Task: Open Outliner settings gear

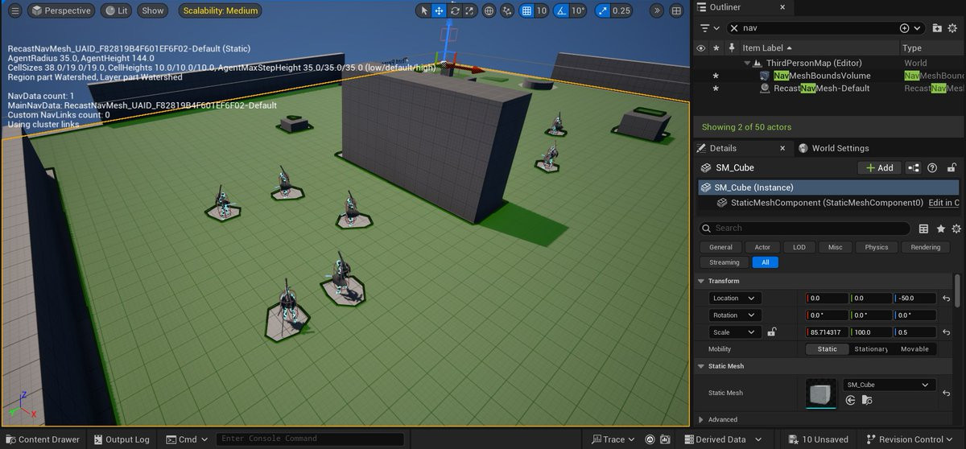Action: pyautogui.click(x=954, y=28)
